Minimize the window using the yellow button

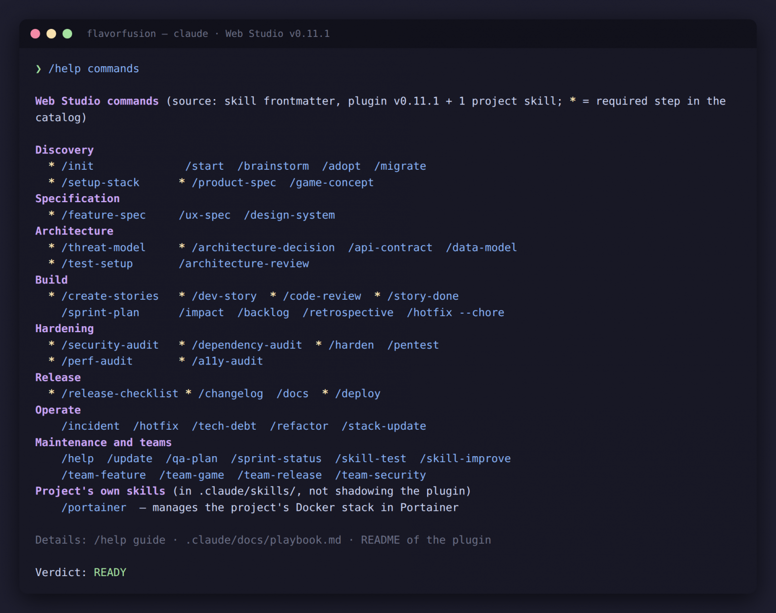(x=51, y=34)
